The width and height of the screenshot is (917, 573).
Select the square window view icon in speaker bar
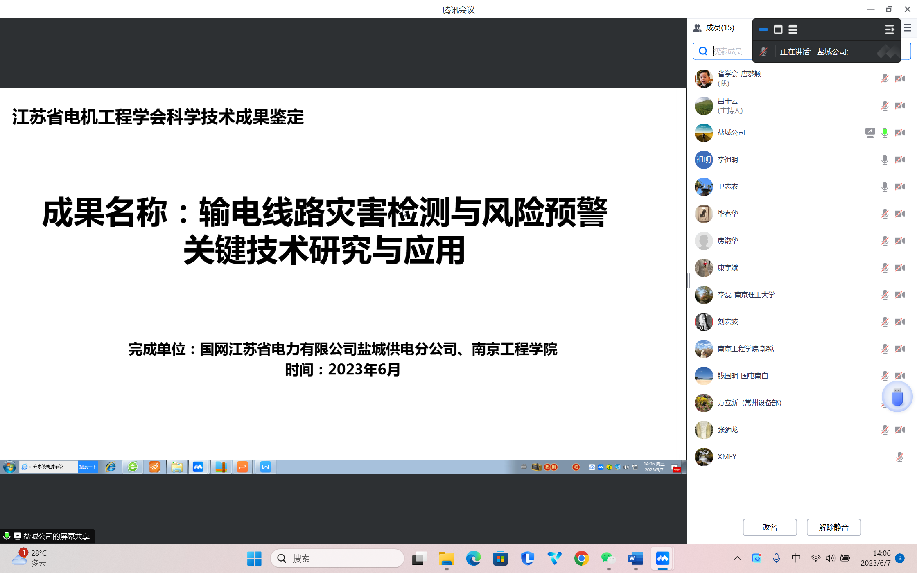click(x=778, y=29)
